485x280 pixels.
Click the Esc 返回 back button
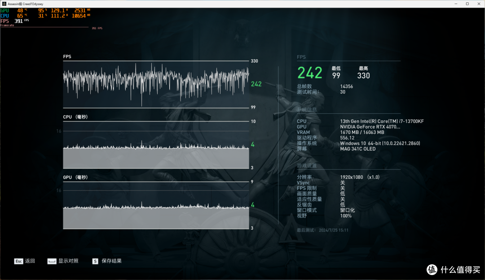(x=24, y=261)
